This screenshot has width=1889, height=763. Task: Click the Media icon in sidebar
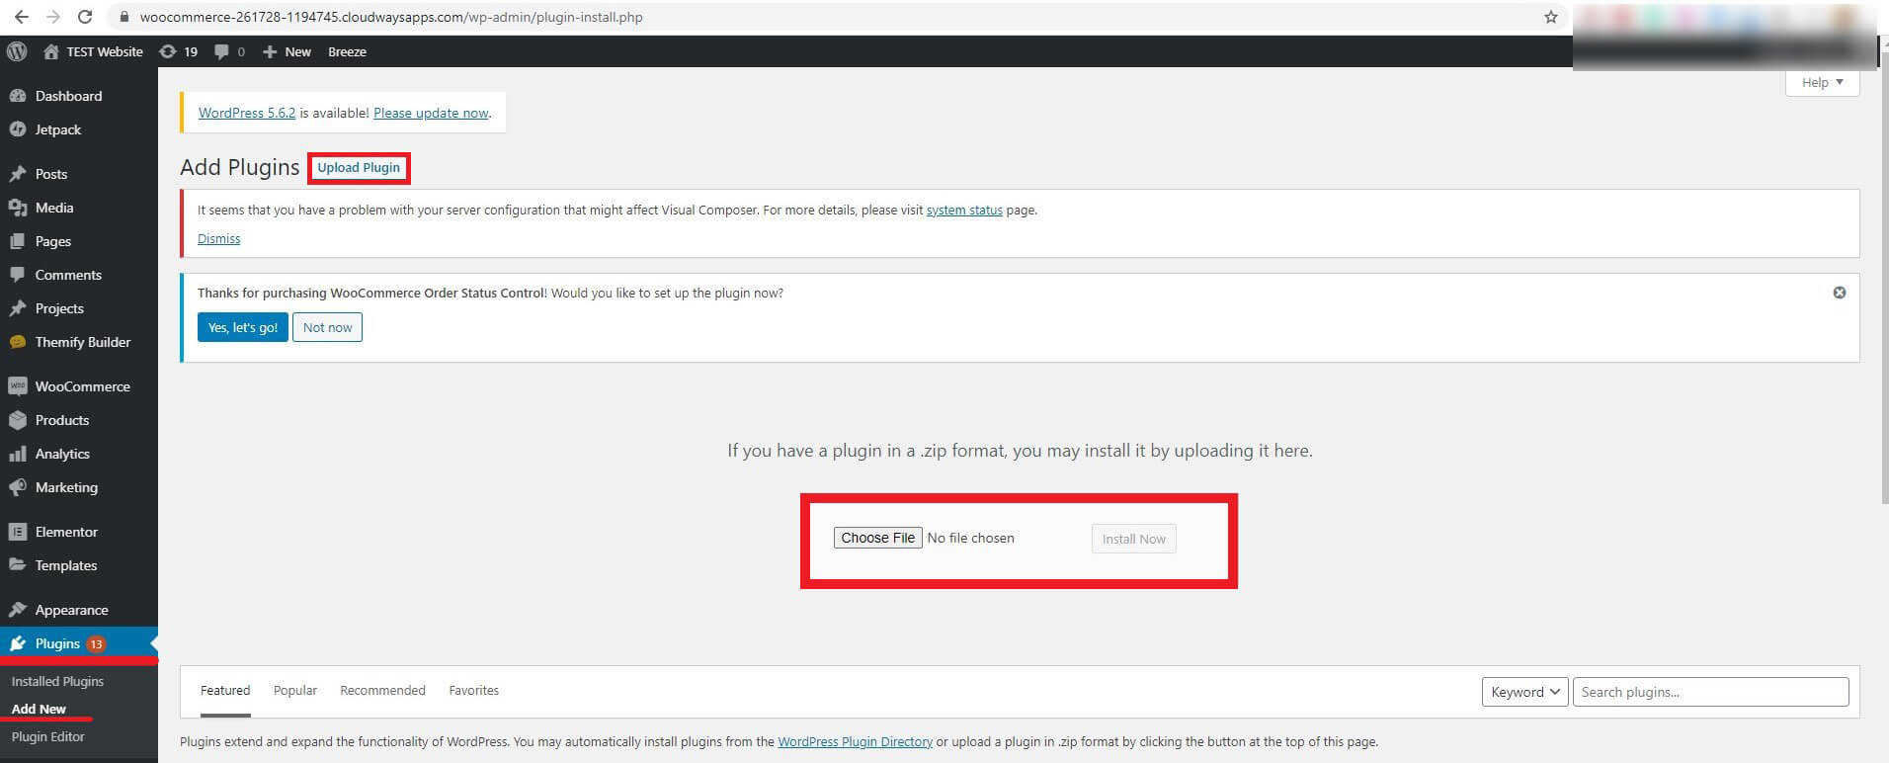coord(17,208)
